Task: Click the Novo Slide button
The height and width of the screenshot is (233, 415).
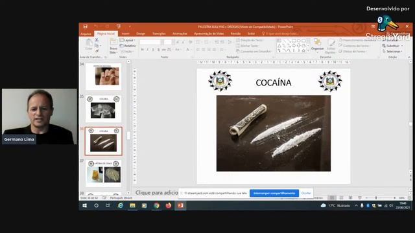Action: pyautogui.click(x=113, y=46)
